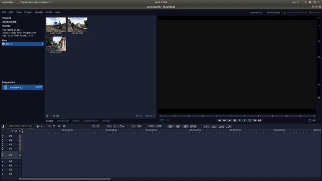Toggle mute on track V2
The width and height of the screenshot is (322, 181).
[x=3, y=149]
